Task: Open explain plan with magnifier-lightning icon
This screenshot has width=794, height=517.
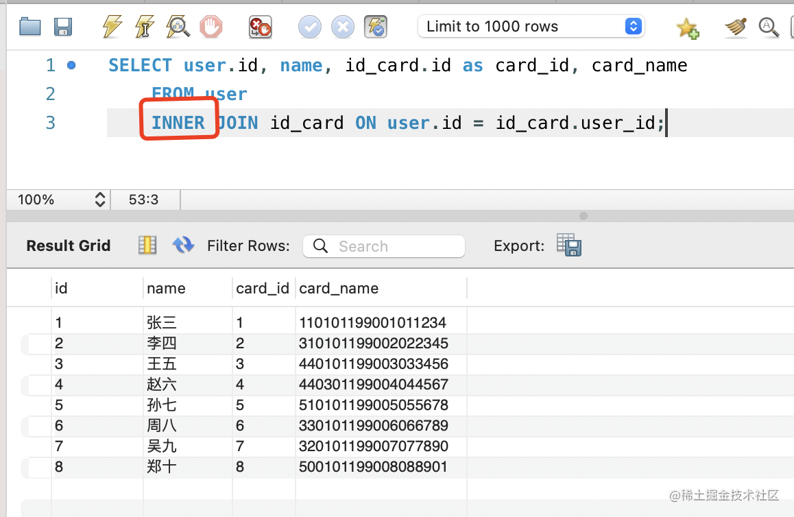Action: [x=178, y=27]
